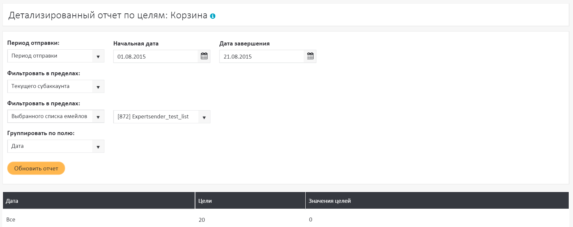Click the info icon beside the report title
The width and height of the screenshot is (573, 227).
pos(213,16)
